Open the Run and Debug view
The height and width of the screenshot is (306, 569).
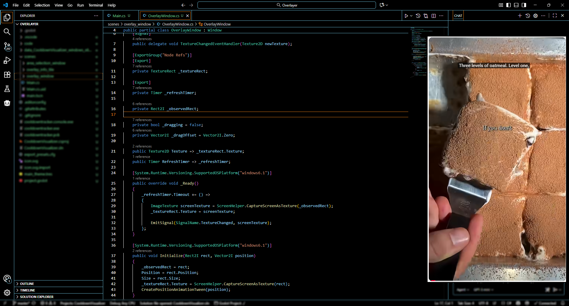tap(7, 61)
